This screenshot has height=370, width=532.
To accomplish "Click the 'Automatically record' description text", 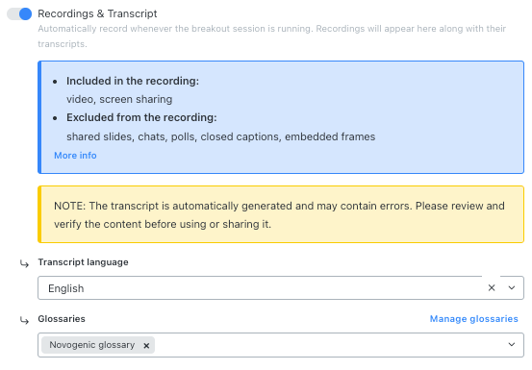I will 271,36.
